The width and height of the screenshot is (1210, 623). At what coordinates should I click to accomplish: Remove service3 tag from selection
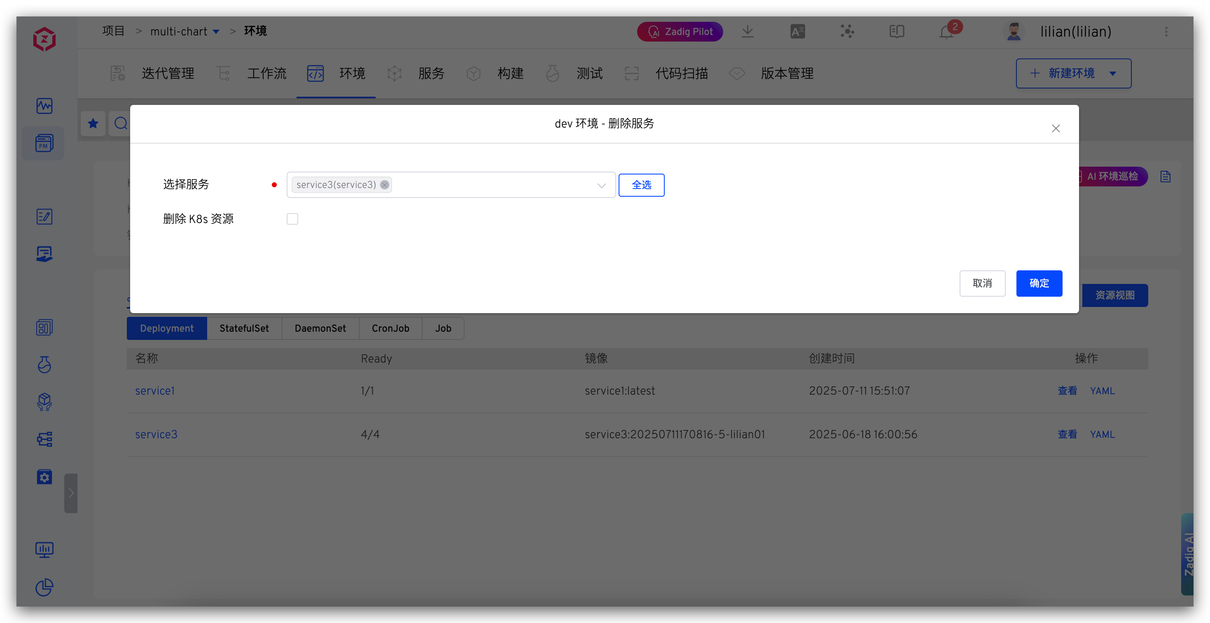(385, 185)
